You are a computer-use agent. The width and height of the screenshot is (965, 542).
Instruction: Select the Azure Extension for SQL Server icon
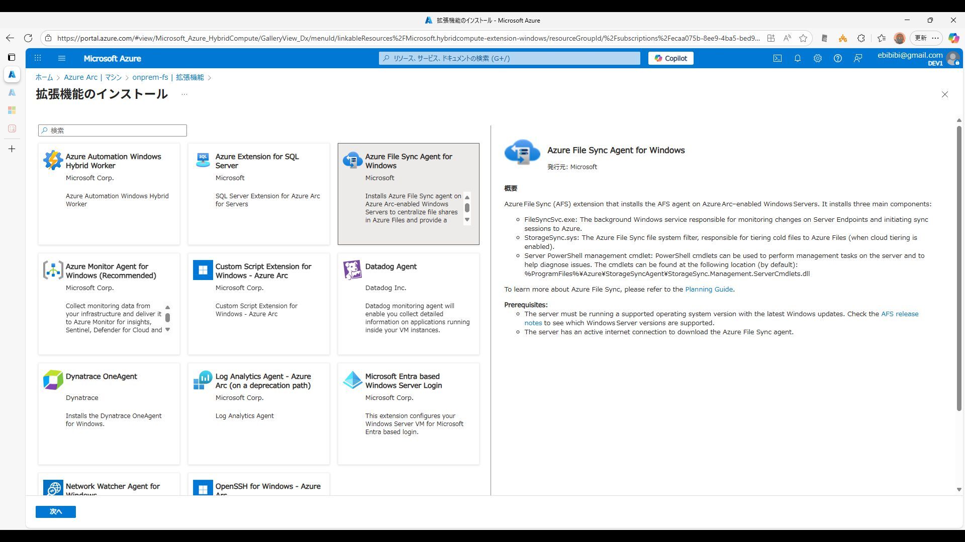point(203,160)
